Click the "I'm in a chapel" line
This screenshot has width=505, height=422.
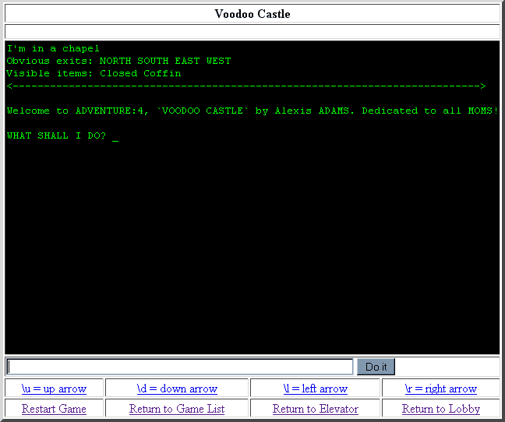(53, 48)
